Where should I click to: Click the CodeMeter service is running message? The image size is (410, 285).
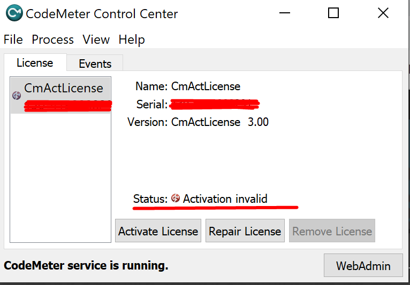click(x=86, y=265)
